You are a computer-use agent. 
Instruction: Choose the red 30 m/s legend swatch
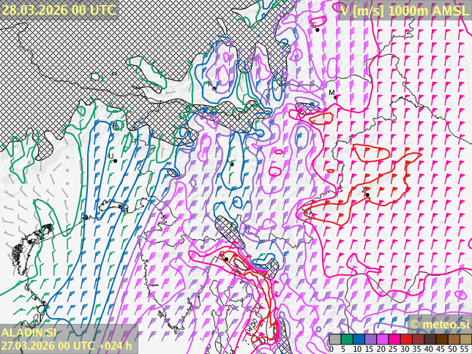point(406,339)
